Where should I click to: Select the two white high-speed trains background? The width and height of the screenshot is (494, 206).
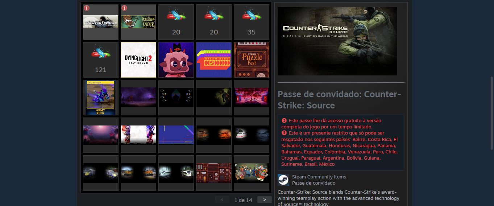tap(176, 173)
